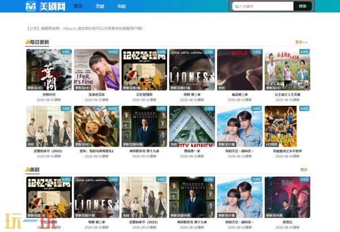Open 更多 link beside the 美剧 section heading
This screenshot has height=232, width=340.
click(304, 170)
